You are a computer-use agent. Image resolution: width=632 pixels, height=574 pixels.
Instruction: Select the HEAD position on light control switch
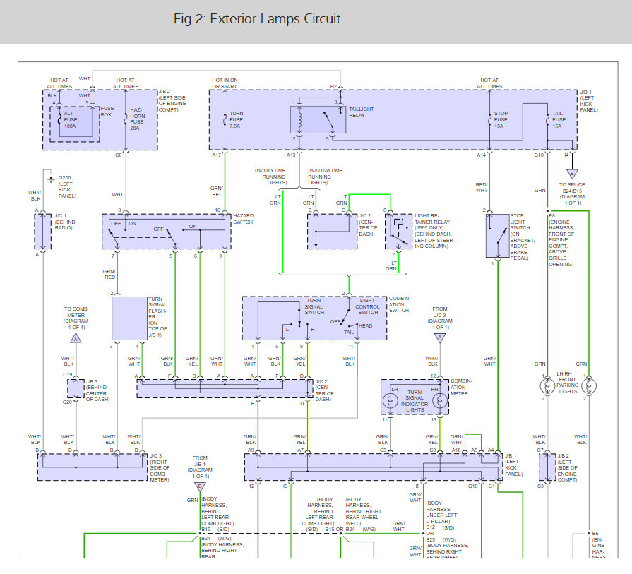pos(366,325)
